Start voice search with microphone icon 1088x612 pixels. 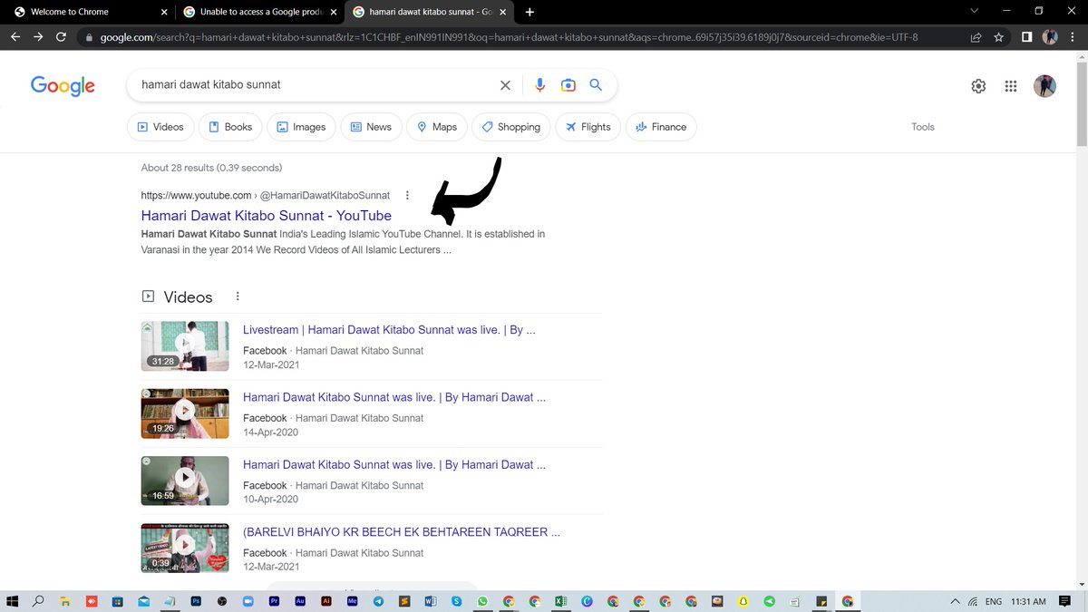pyautogui.click(x=540, y=85)
